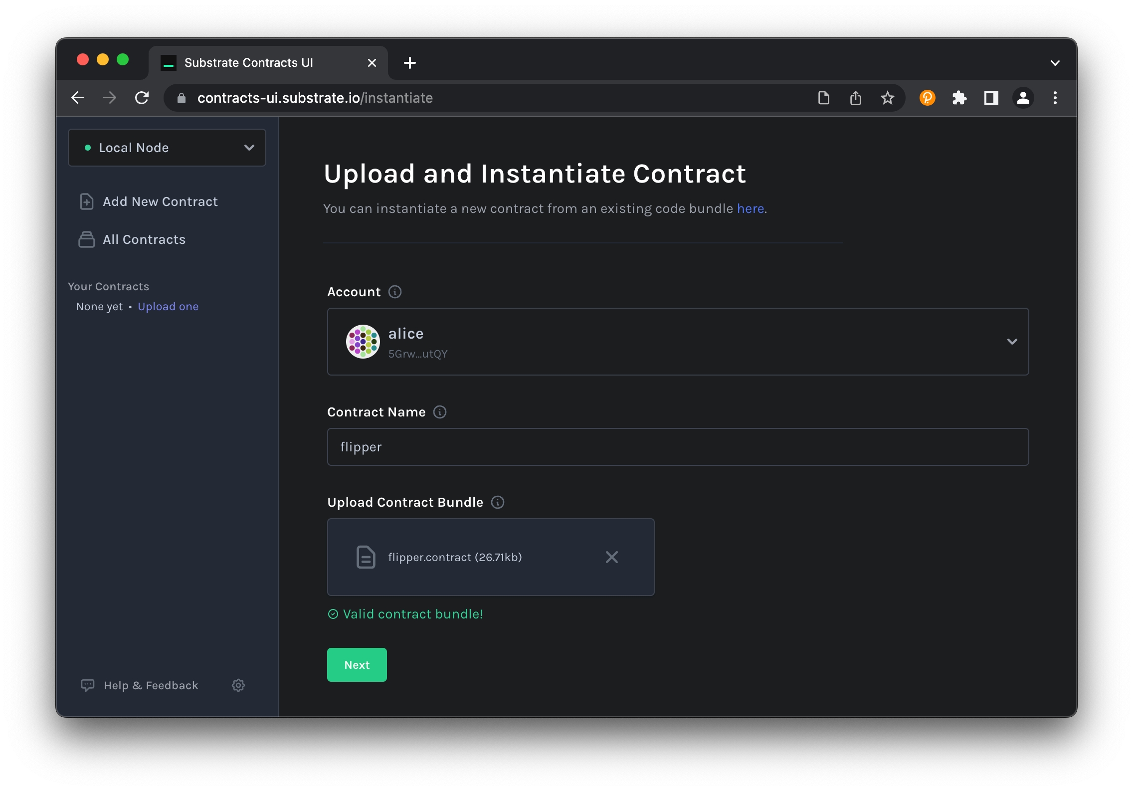Open the tab search chevron

tap(1055, 63)
